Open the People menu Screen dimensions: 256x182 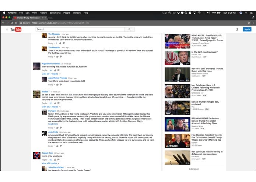(67, 13)
